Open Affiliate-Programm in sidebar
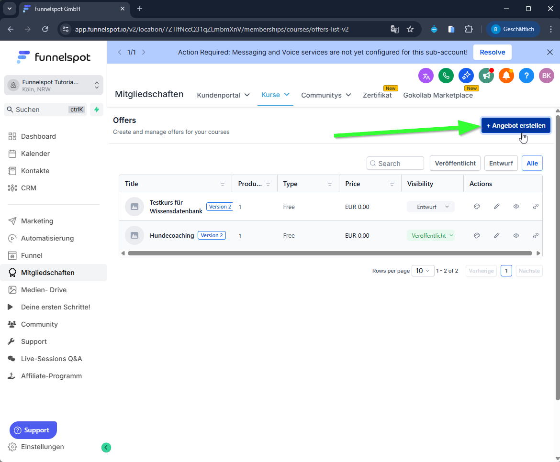 pos(51,375)
